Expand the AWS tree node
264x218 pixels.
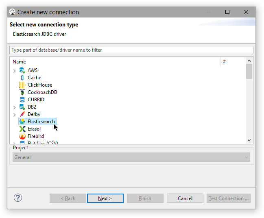tap(15, 71)
